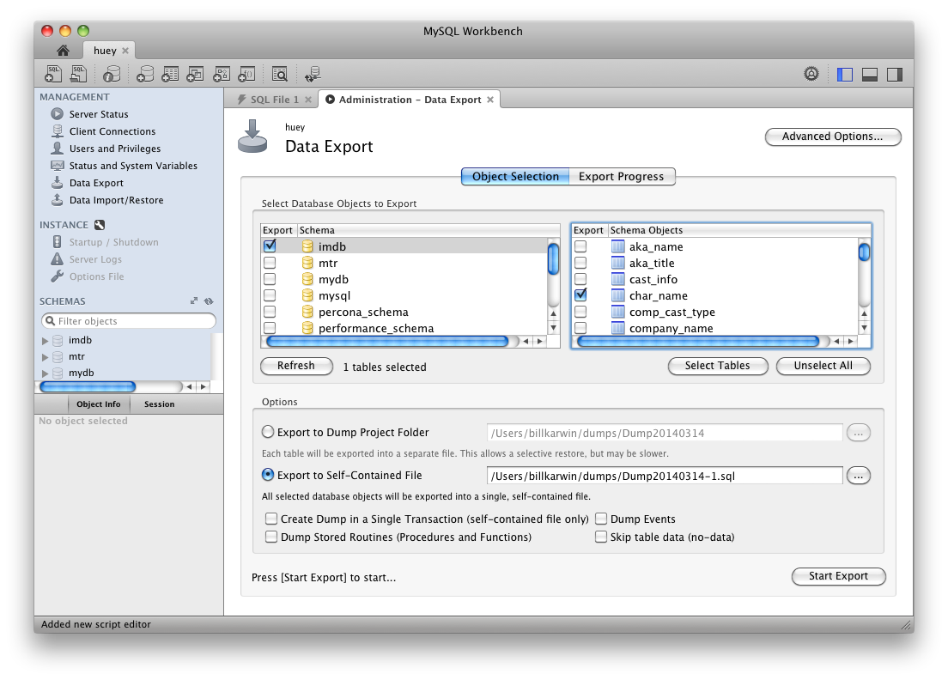The width and height of the screenshot is (948, 680).
Task: Expand the Schemas panel icon
Action: [194, 301]
